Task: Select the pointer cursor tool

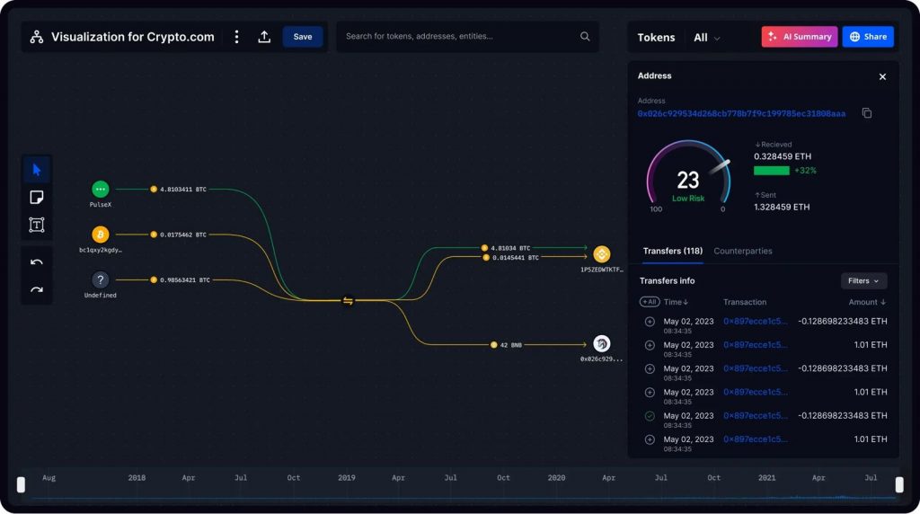Action: pos(37,169)
